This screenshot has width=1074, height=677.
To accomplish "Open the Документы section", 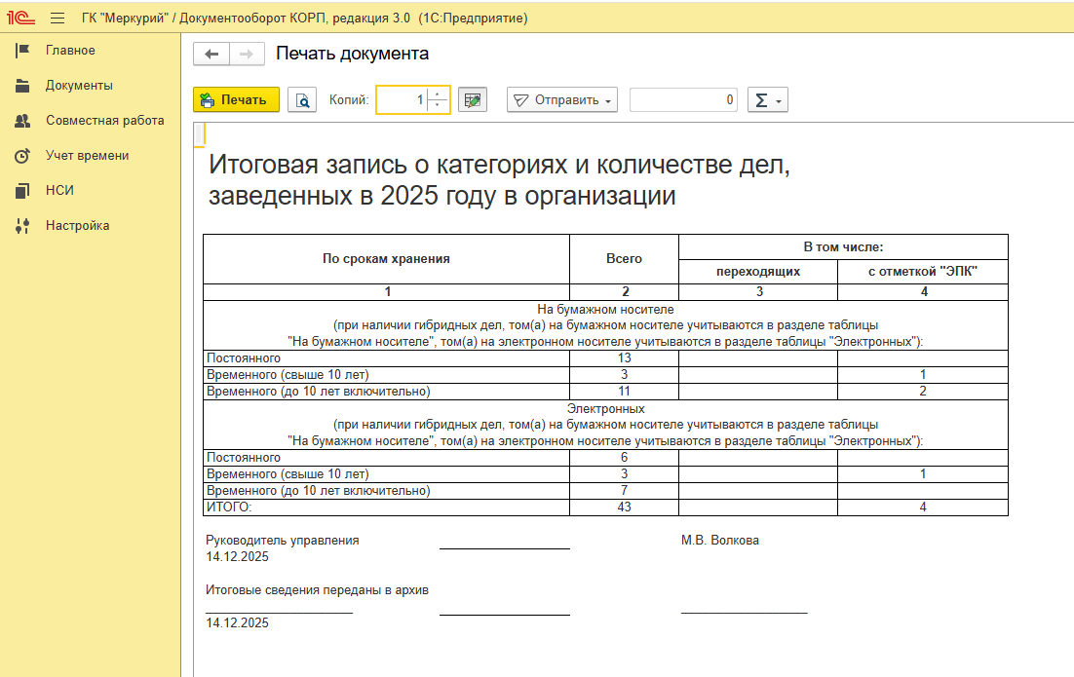I will pos(79,86).
